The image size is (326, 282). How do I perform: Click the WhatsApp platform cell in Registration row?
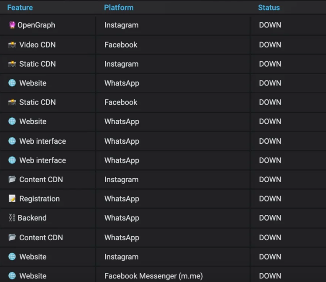pyautogui.click(x=122, y=199)
